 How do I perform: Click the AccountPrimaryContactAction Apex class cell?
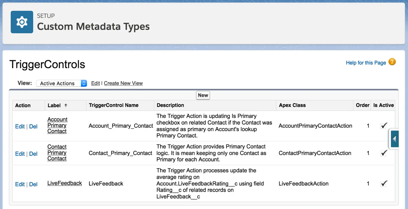pyautogui.click(x=316, y=126)
